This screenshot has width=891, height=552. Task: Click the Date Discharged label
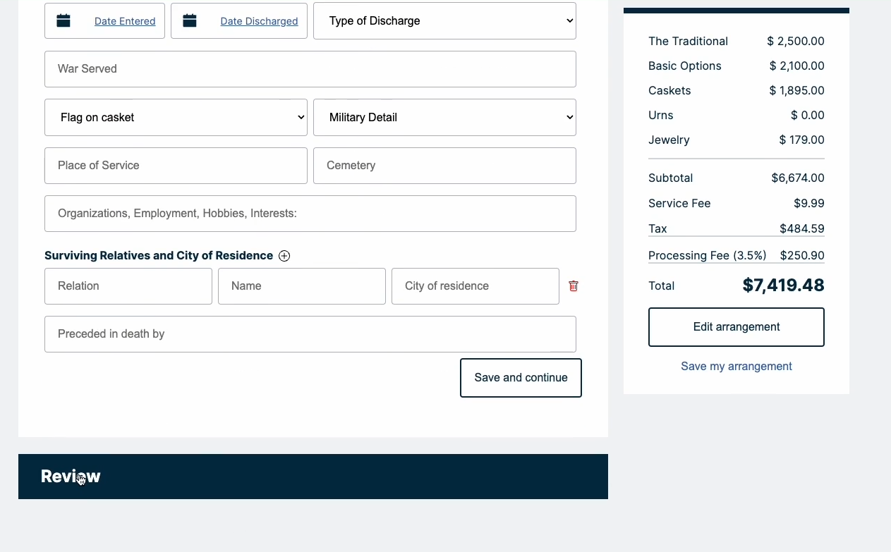[x=259, y=20]
